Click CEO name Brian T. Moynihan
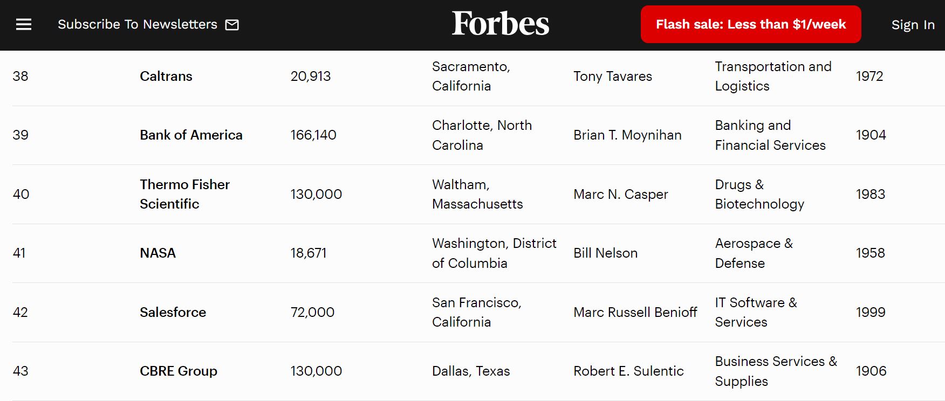 pyautogui.click(x=627, y=135)
